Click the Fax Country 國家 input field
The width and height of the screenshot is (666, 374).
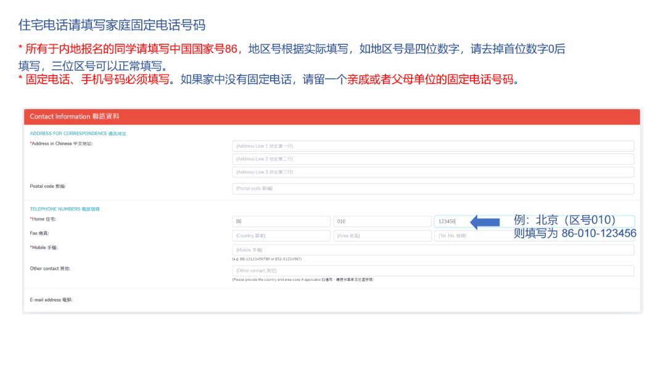[281, 235]
